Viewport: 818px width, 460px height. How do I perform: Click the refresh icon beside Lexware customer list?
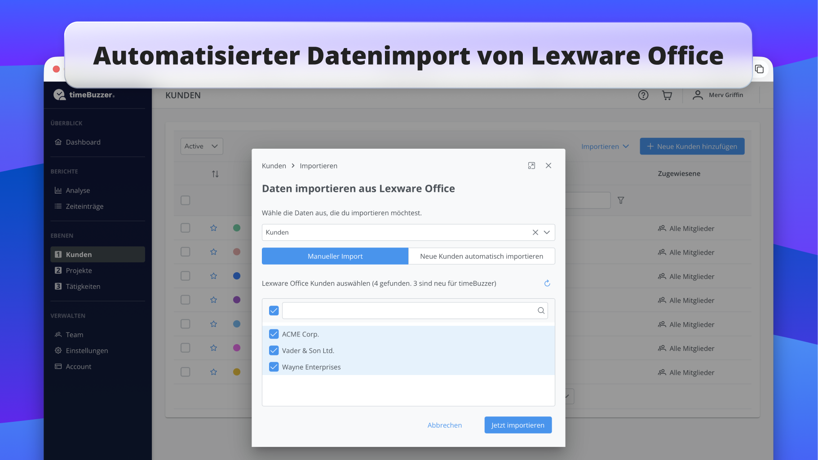click(547, 283)
